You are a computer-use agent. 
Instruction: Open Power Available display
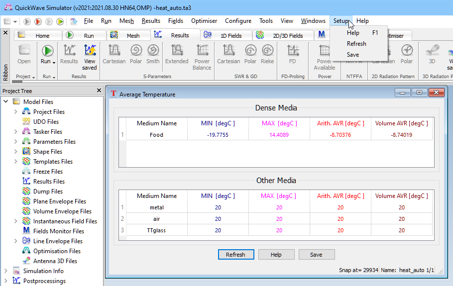point(325,57)
